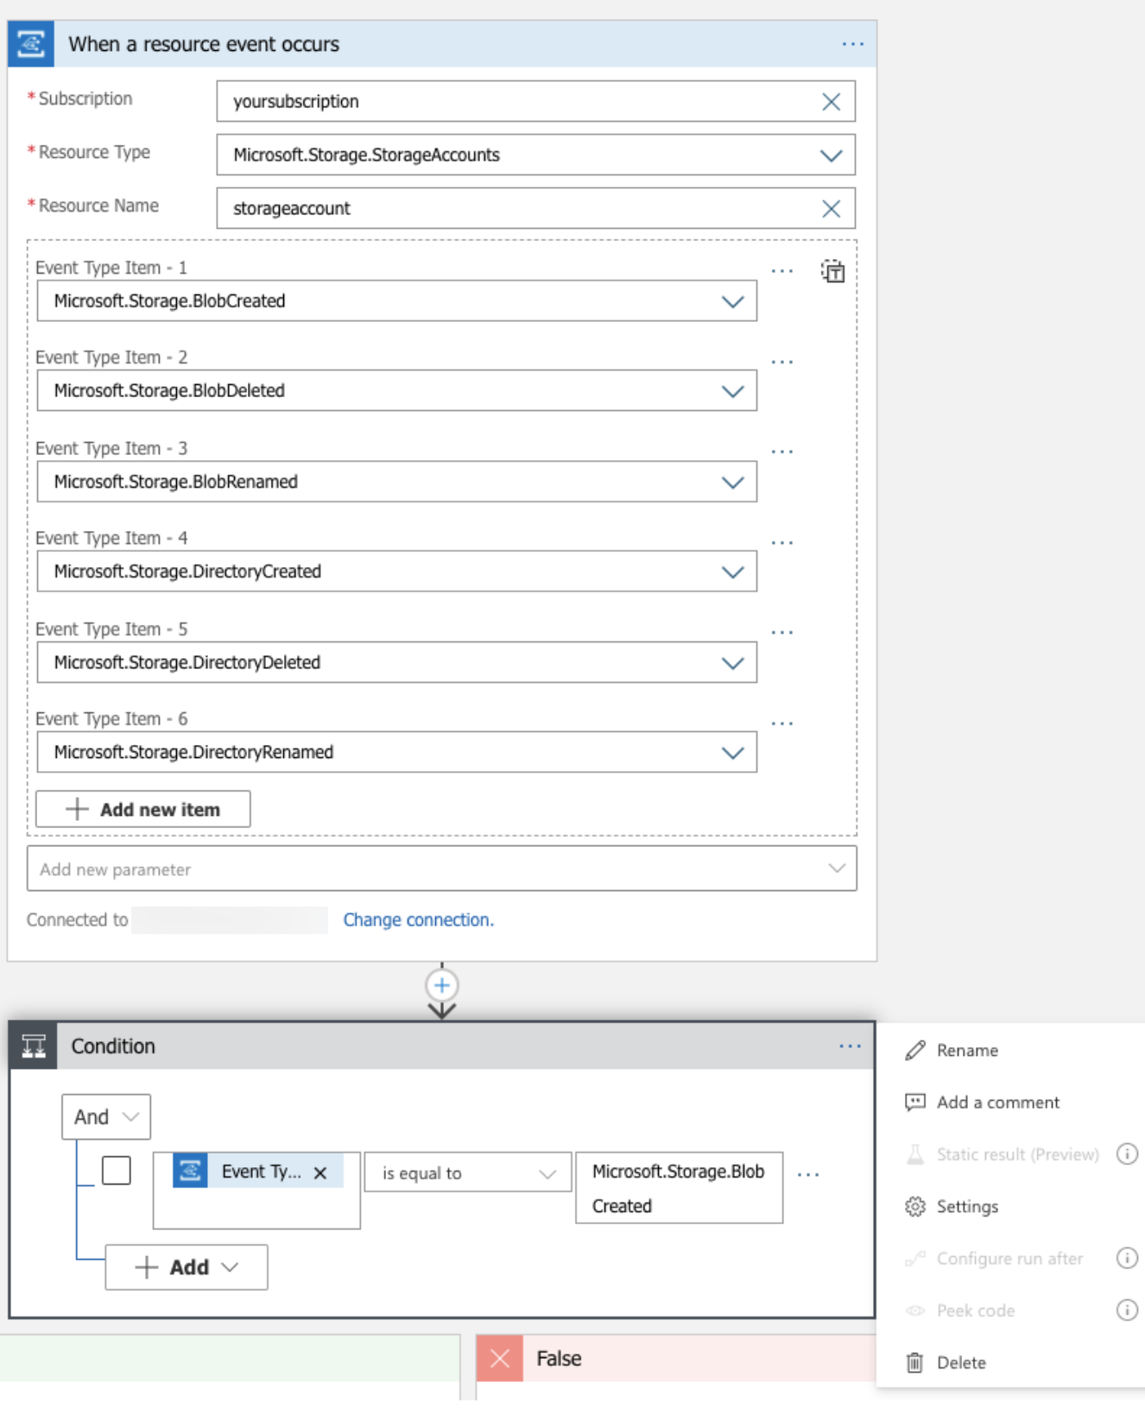Choose Rename from the context menu
The image size is (1145, 1409).
[x=966, y=1051]
